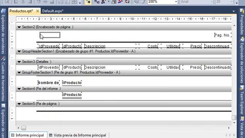Collapse Section3 Detalles section
245x138 pixels.
coord(19,62)
